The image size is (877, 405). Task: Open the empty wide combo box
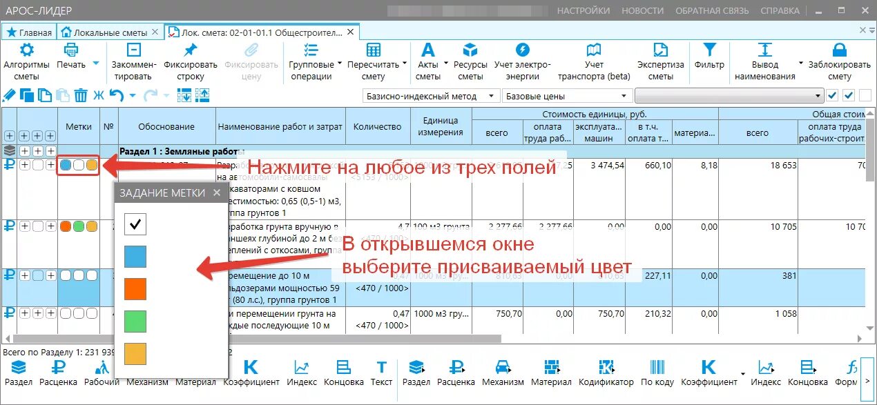pos(729,96)
